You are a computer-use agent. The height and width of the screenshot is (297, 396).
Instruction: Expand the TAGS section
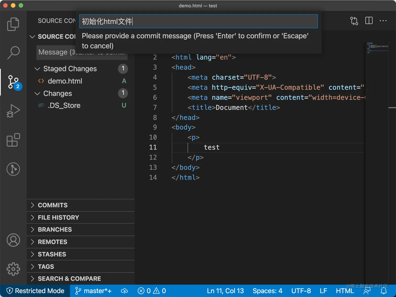click(x=81, y=266)
